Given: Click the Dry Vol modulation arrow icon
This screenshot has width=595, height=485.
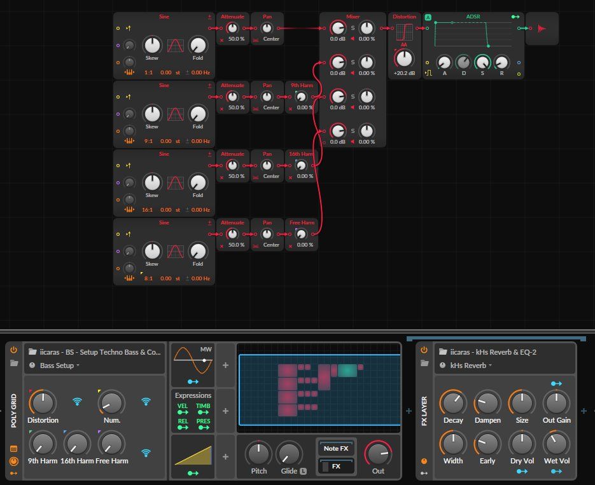Looking at the screenshot, I should click(522, 472).
